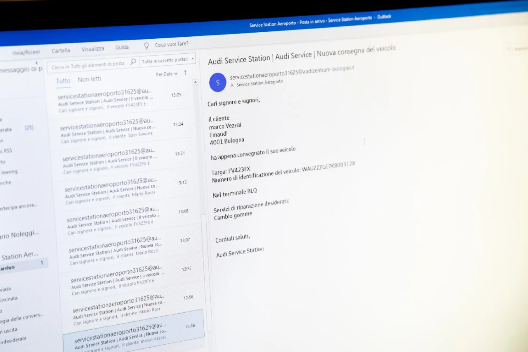Click the sender avatar circle S
The width and height of the screenshot is (528, 352).
[218, 82]
